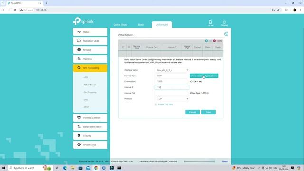The width and height of the screenshot is (304, 171).
Task: Open the Chrome tab list dropdown
Action: (x=3, y=3)
